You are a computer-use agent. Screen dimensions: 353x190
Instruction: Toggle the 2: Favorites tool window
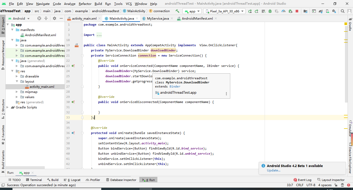pyautogui.click(x=3, y=135)
